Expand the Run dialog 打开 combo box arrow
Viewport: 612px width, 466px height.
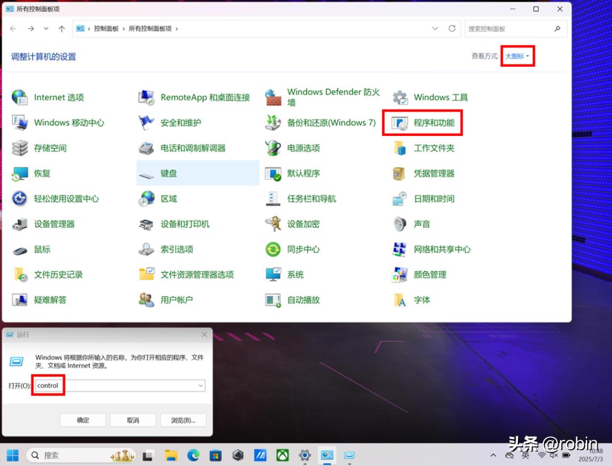tap(200, 386)
